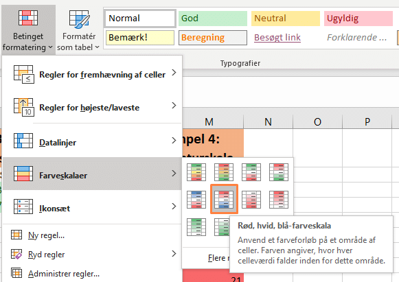This screenshot has width=399, height=282.
Task: Select green-white color scale preset
Action: (196, 227)
